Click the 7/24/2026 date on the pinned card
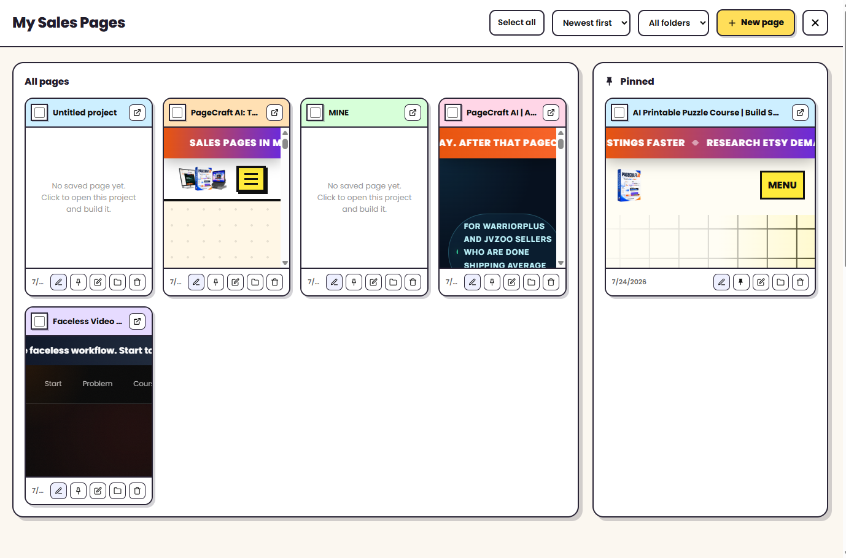 point(629,282)
